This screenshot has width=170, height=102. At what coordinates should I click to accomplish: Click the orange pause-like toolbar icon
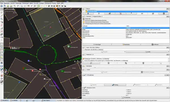(57, 6)
